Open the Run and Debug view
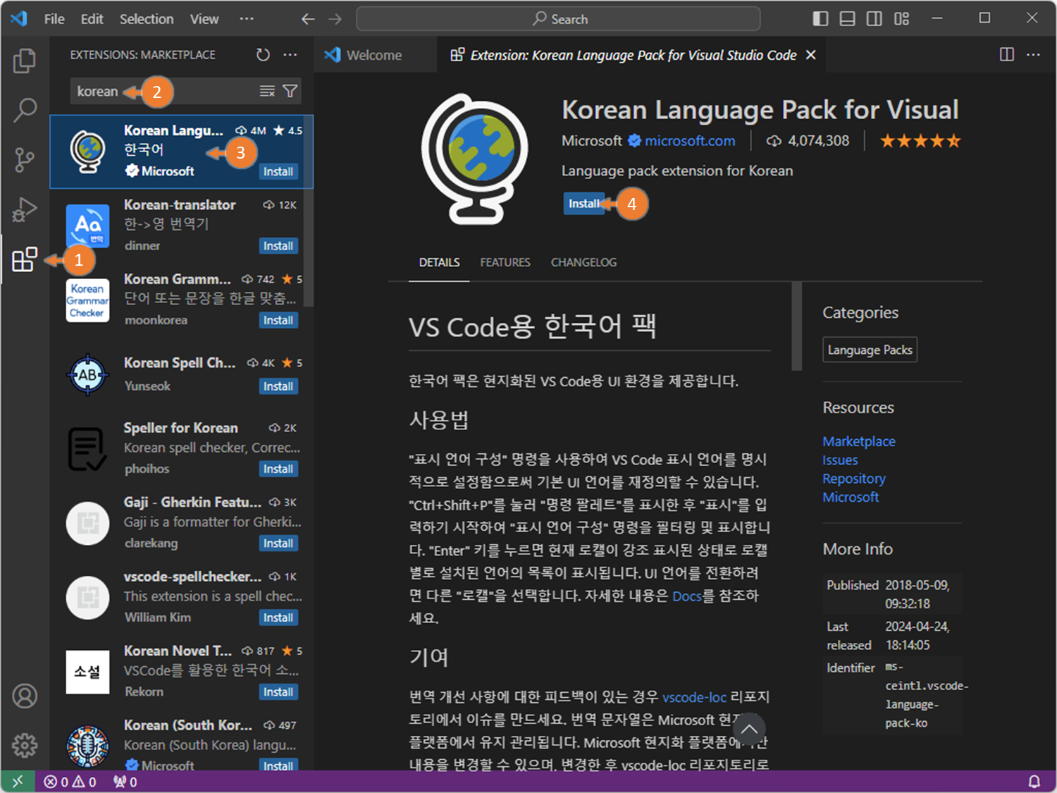The image size is (1057, 793). tap(25, 209)
